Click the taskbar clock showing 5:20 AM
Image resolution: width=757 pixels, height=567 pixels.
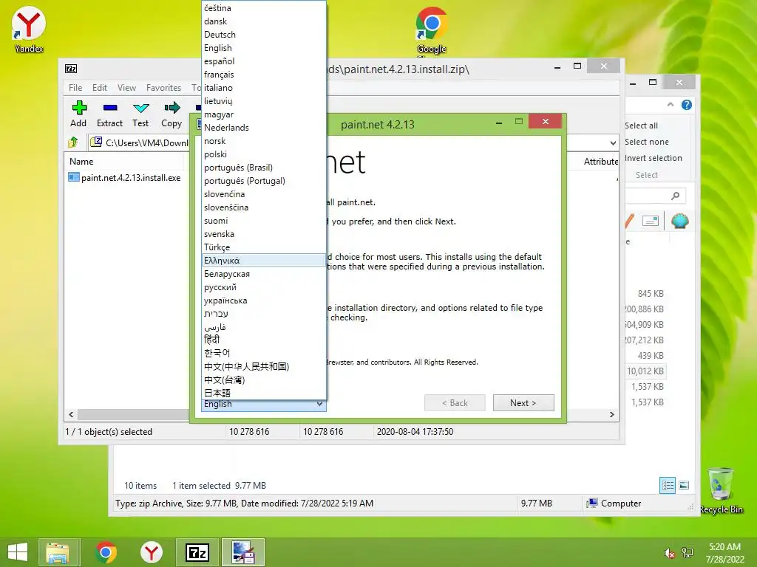(724, 553)
